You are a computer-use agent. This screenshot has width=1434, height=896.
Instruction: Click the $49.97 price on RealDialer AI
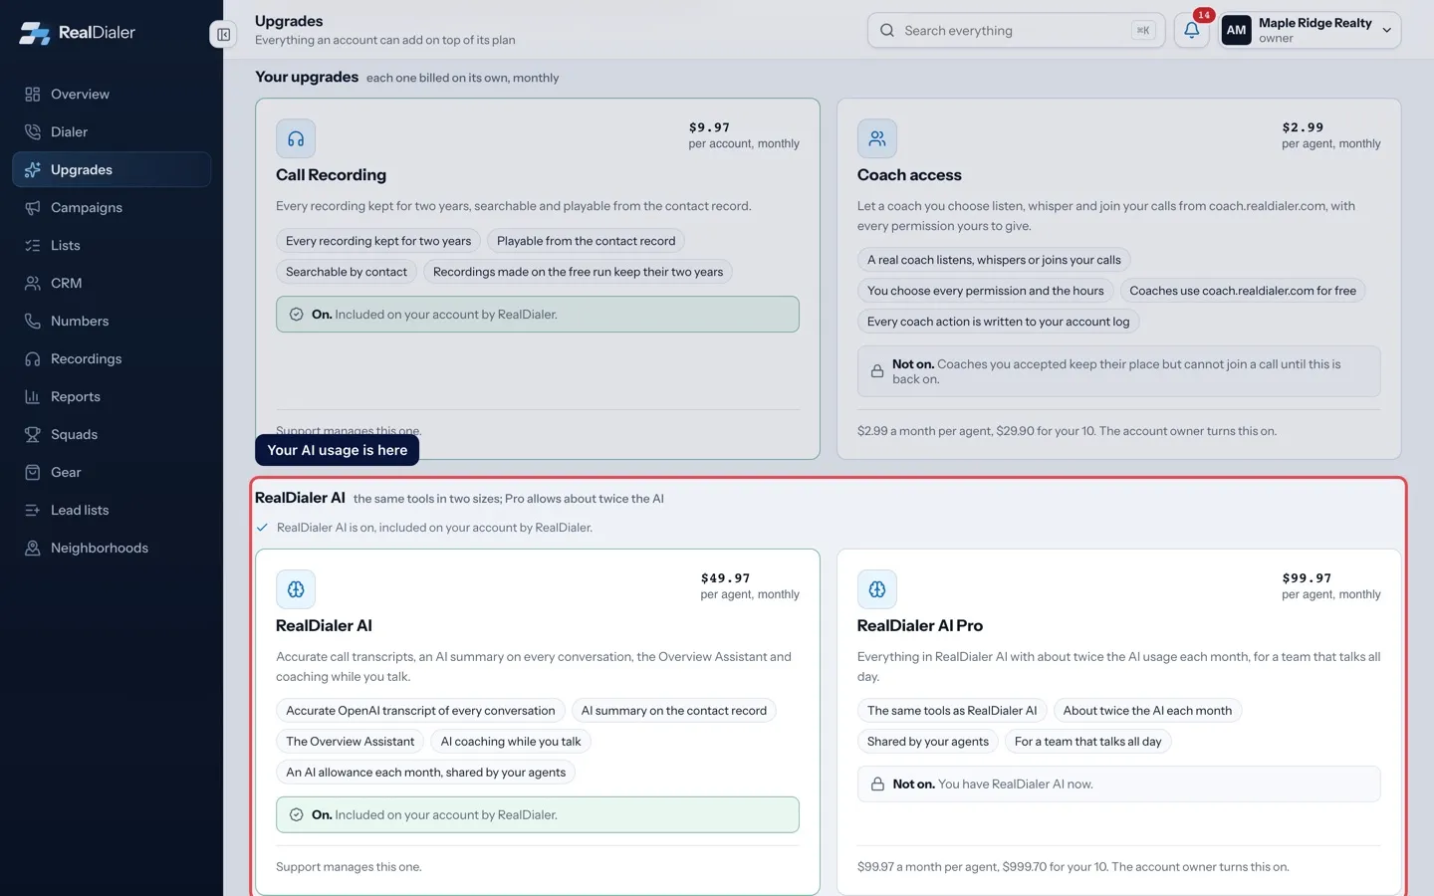(726, 578)
